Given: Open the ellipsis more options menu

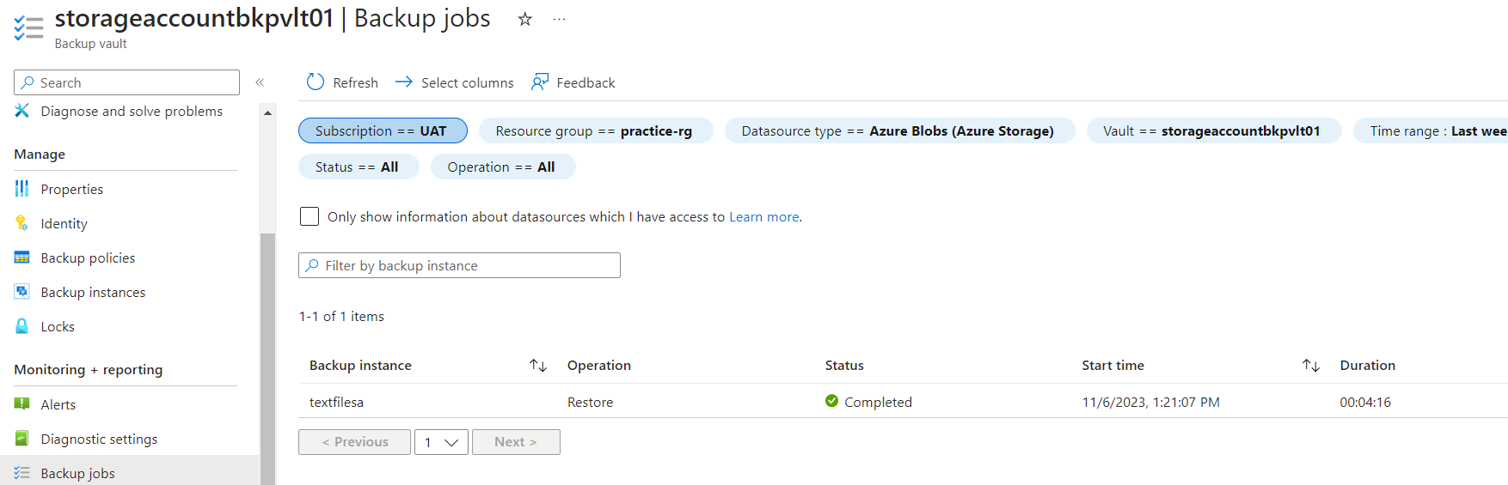Looking at the screenshot, I should 559,19.
